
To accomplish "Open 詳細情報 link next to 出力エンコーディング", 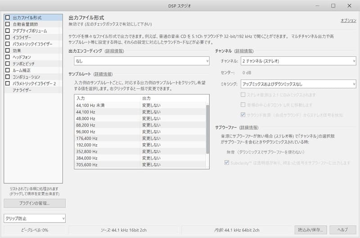I will 114,51.
